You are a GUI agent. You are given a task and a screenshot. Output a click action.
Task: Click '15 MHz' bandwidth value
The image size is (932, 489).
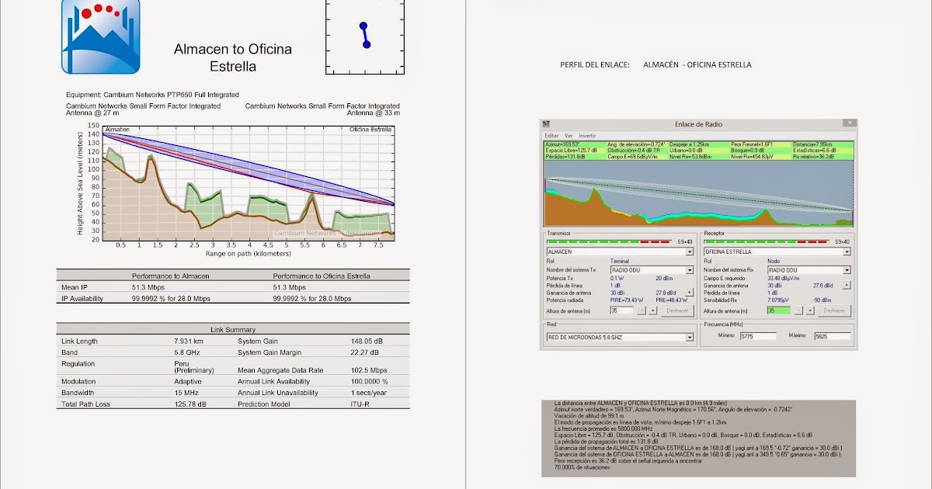point(187,393)
